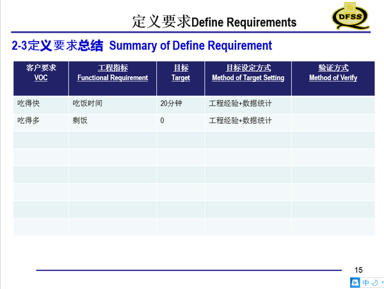The height and width of the screenshot is (289, 384).
Task: Click the Method of Verify column header
Action: pos(333,78)
